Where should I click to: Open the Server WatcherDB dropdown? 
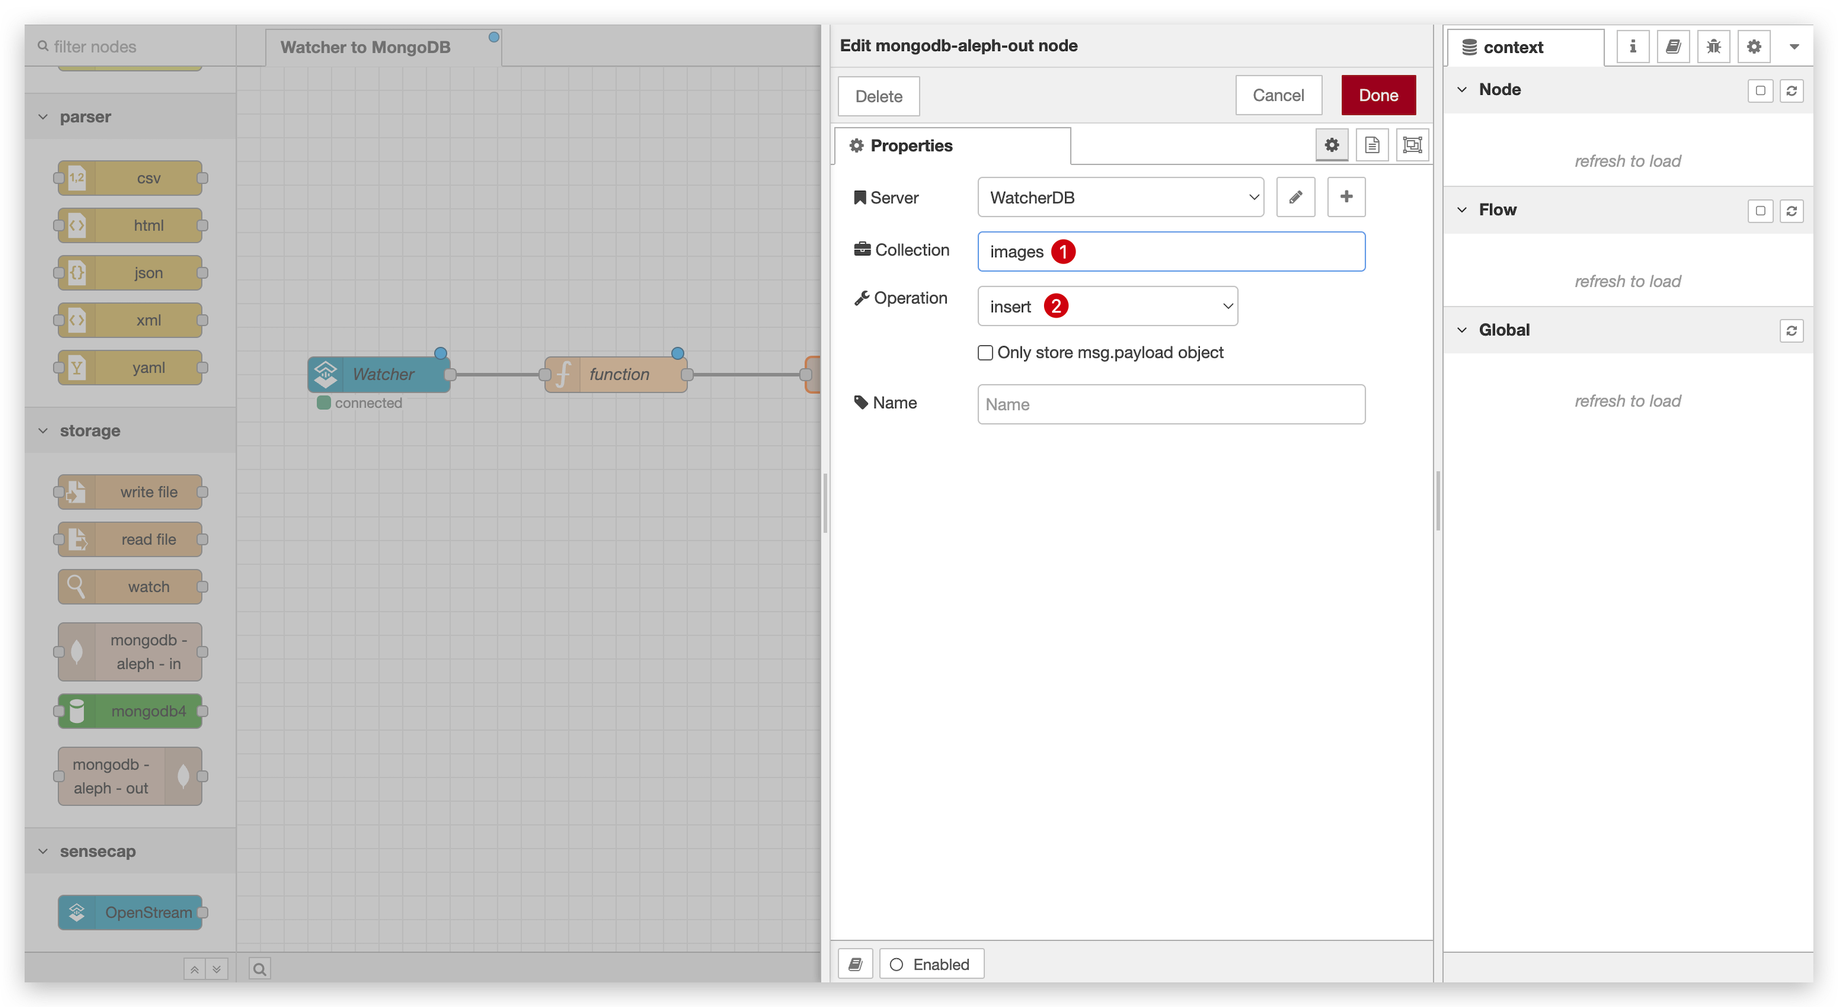click(1120, 198)
